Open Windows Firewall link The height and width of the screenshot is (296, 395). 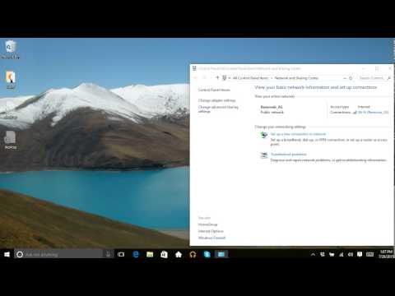click(211, 238)
